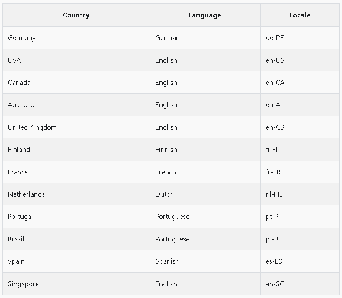Click the en-US locale code
The height and width of the screenshot is (298, 342).
(275, 60)
